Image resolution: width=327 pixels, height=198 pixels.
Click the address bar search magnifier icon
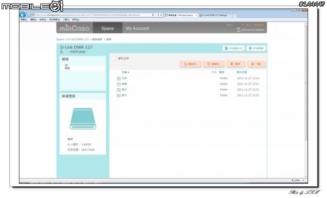tap(153, 15)
